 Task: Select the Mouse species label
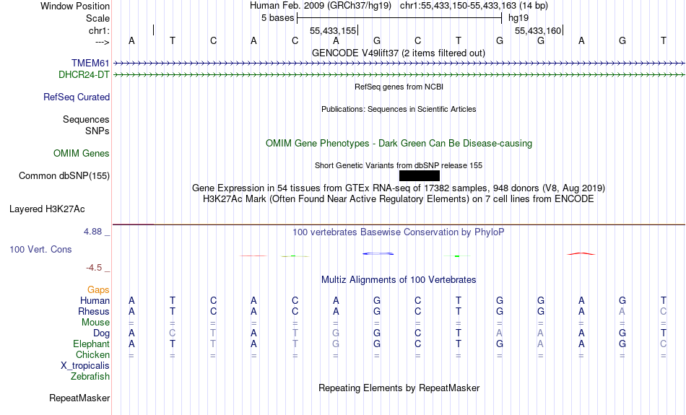click(95, 323)
